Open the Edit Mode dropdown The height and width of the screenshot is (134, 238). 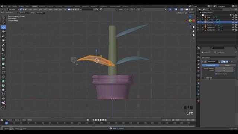[x=12, y=9]
